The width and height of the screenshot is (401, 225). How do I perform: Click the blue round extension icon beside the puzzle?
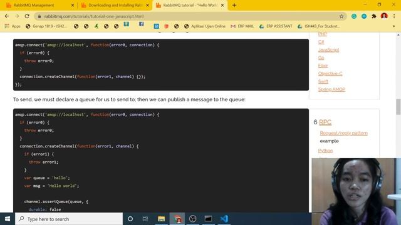pos(364,16)
